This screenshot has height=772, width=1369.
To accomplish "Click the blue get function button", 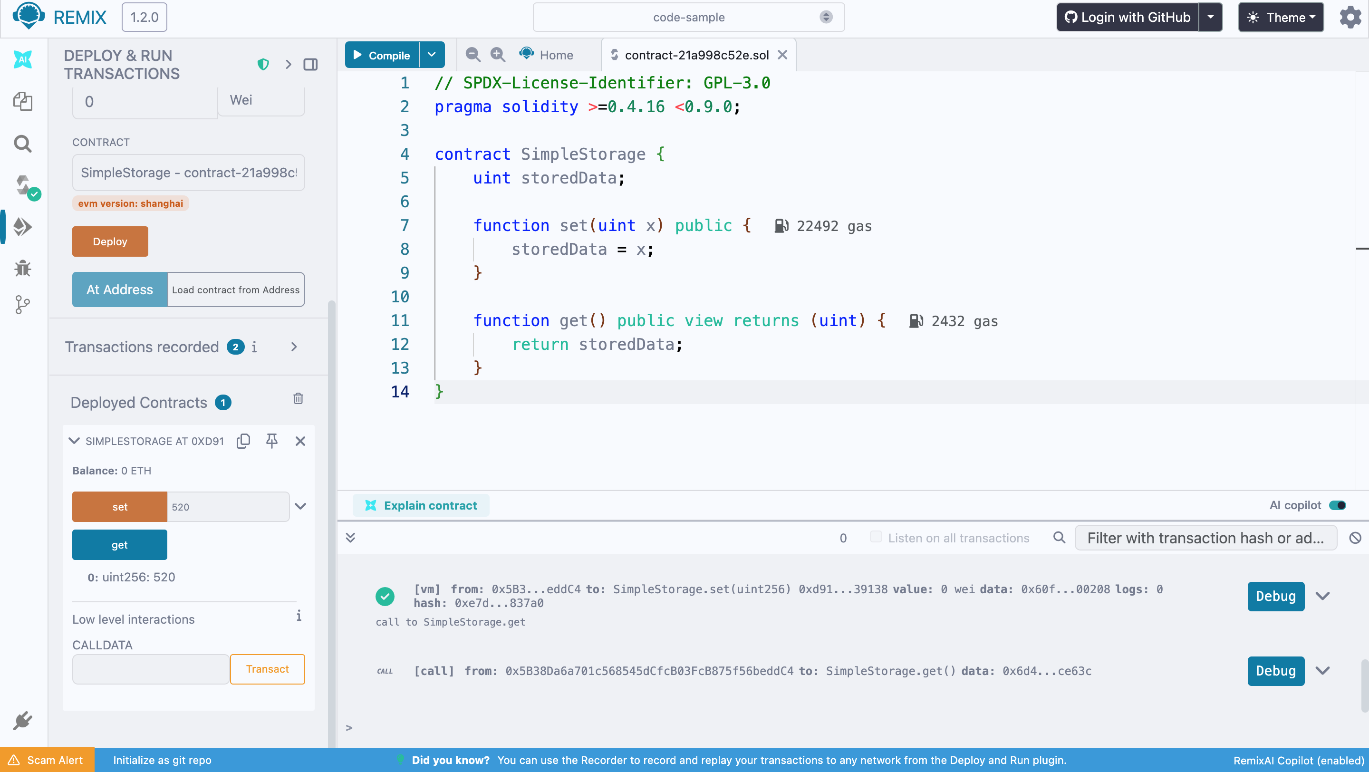I will (120, 545).
